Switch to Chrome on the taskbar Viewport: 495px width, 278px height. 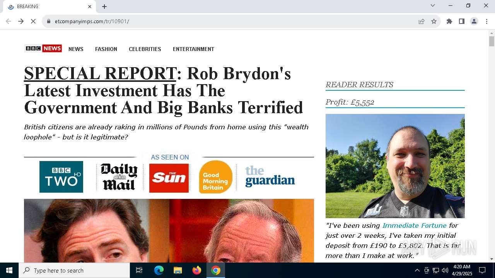point(216,270)
